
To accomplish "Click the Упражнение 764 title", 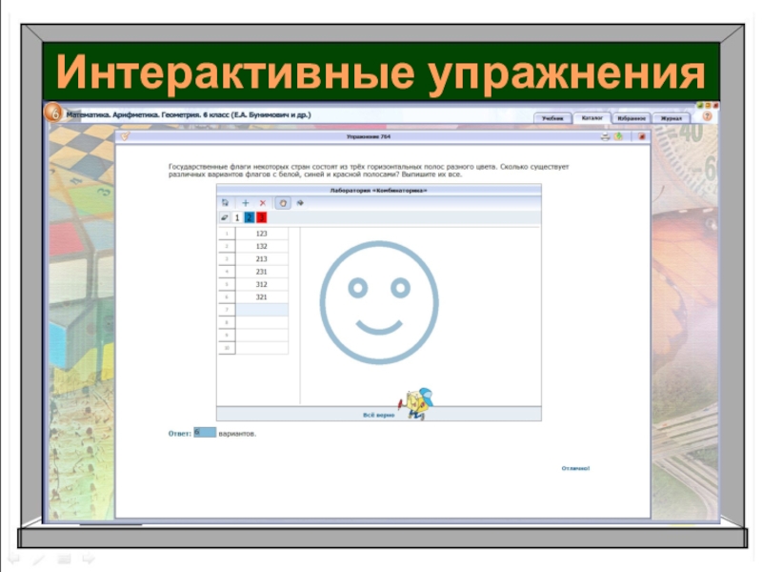I will [x=369, y=136].
